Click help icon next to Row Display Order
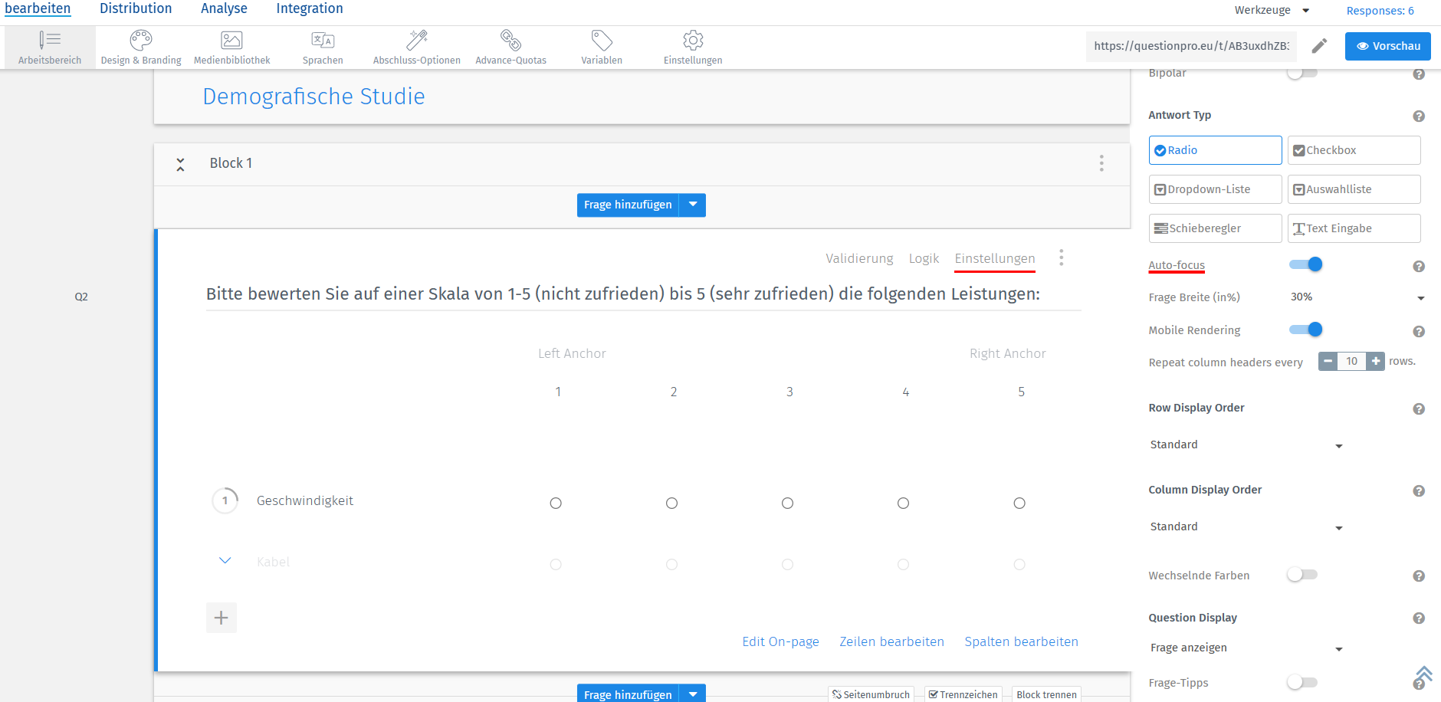Viewport: 1441px width, 702px height. [x=1419, y=409]
